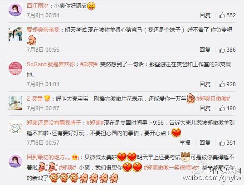Click thumbs-up icon next to 190
This screenshot has width=244, height=185.
pos(222,108)
